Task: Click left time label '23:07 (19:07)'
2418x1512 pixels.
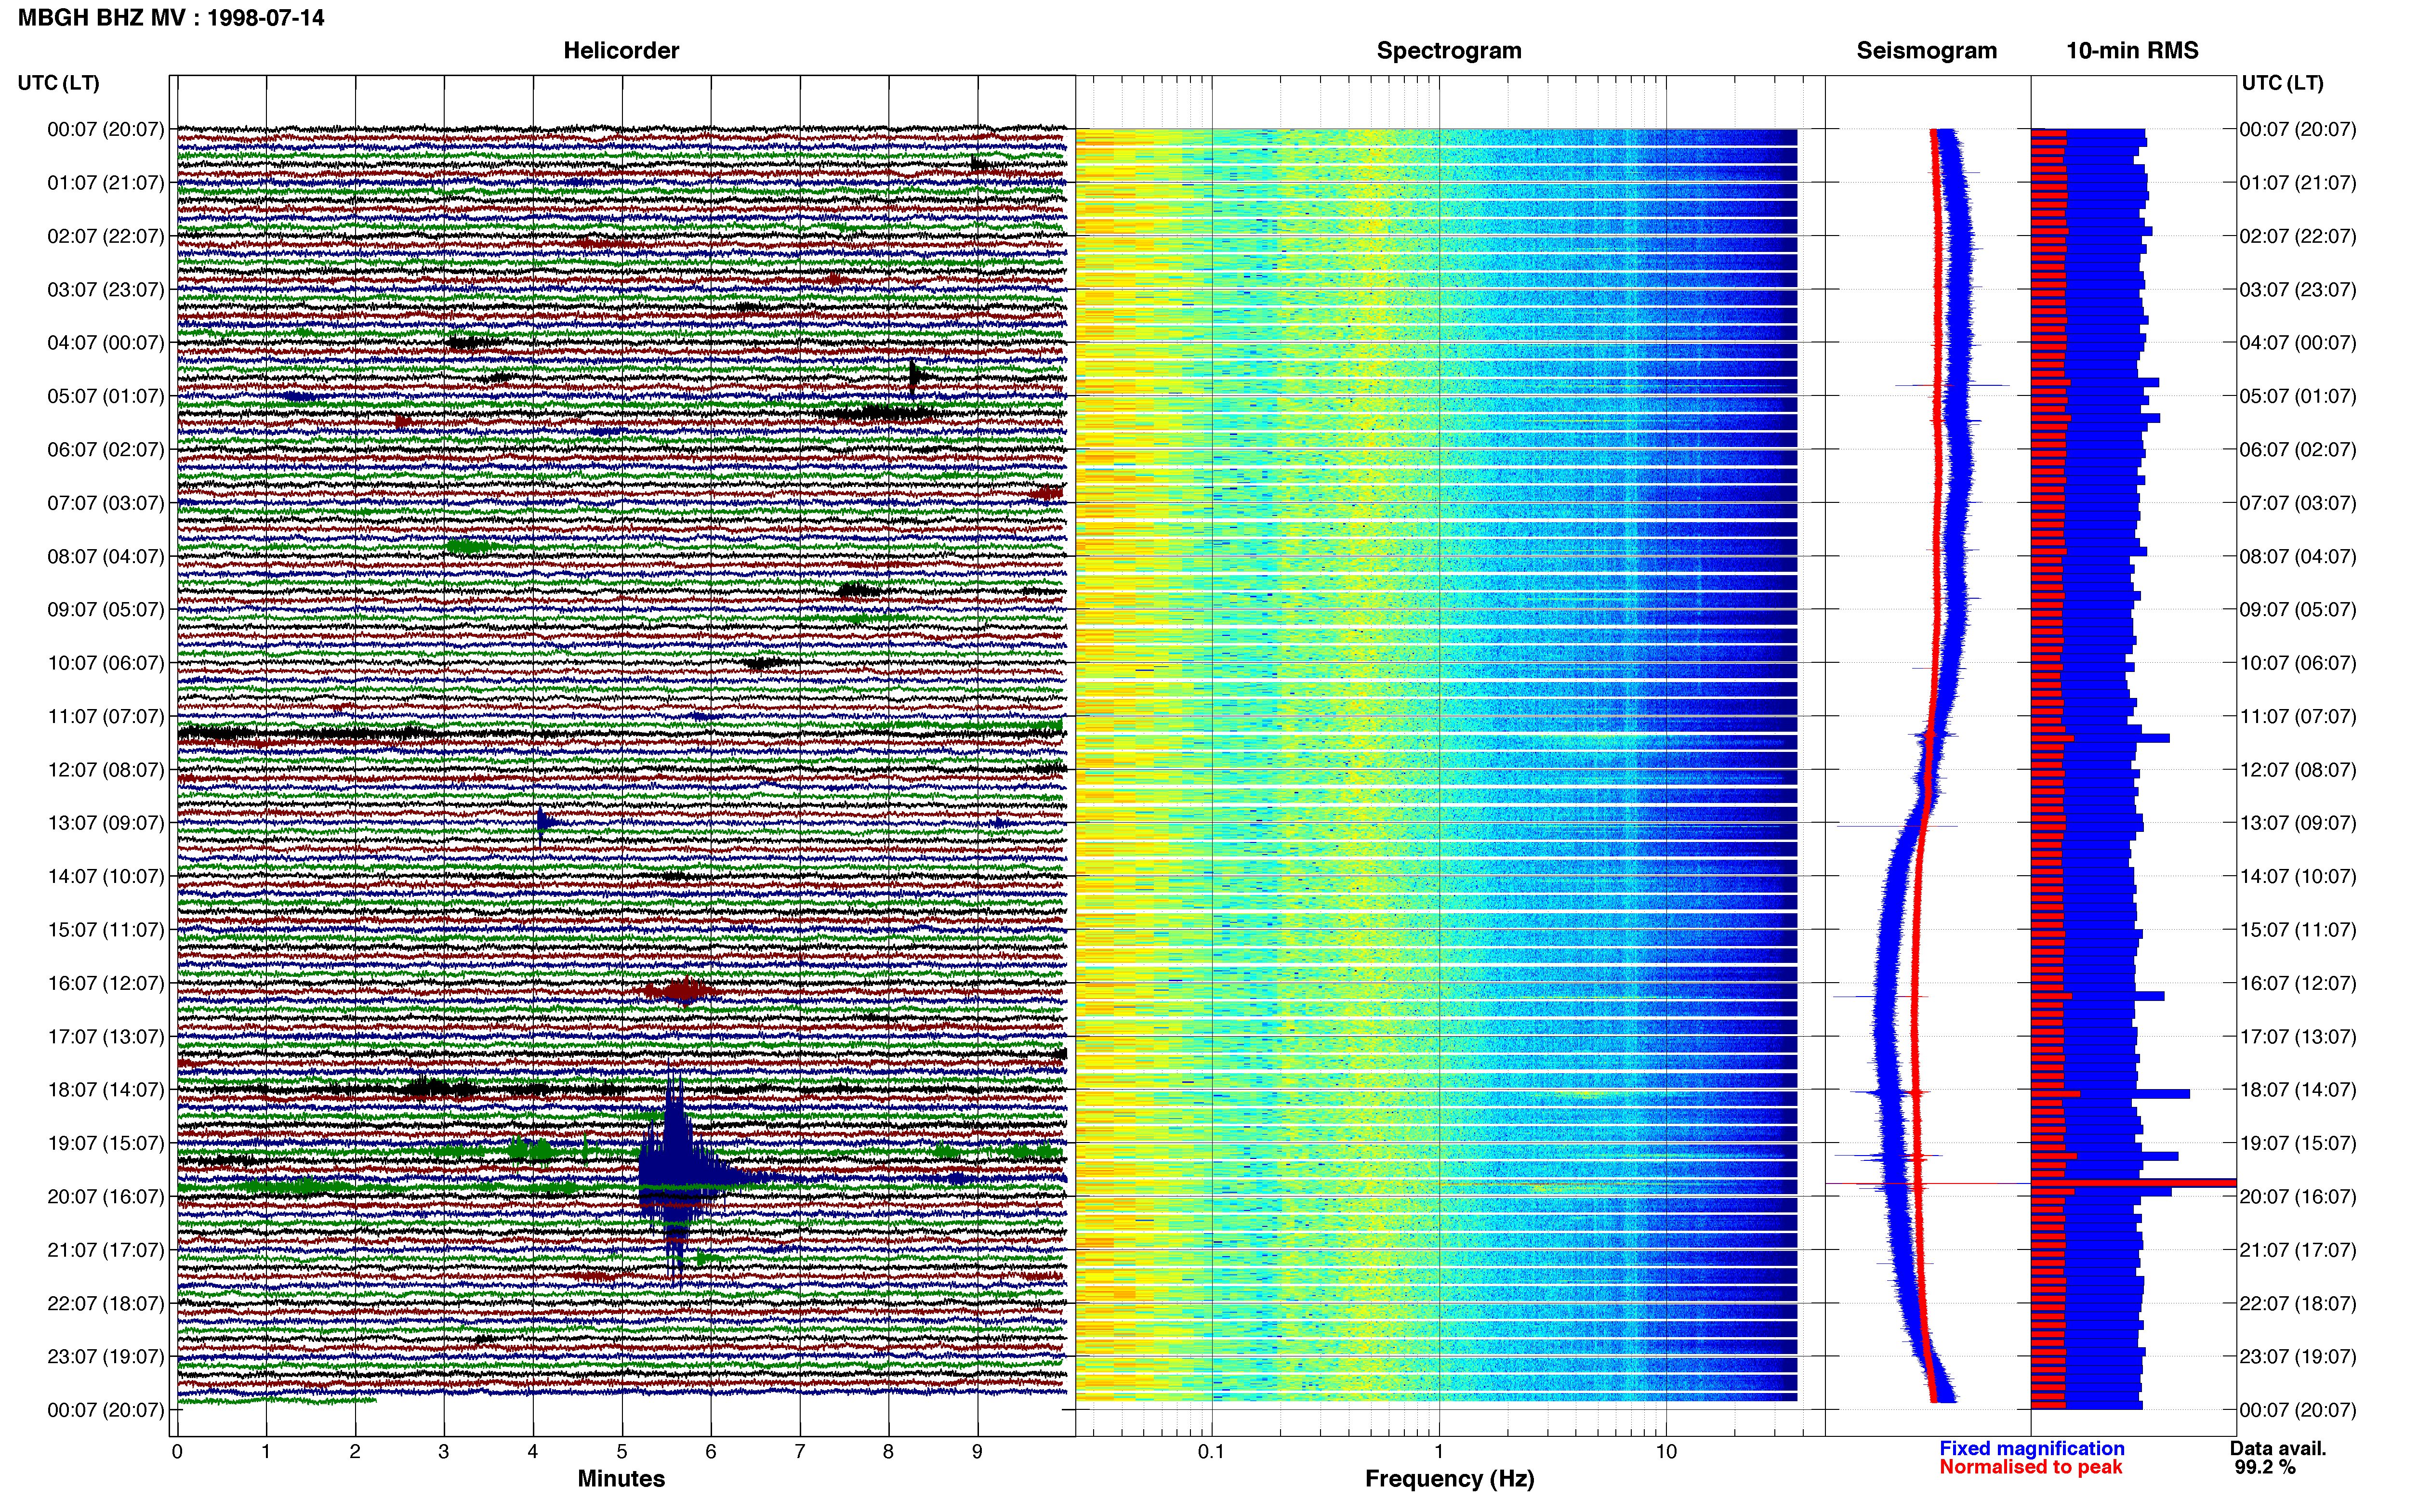Action: (105, 1356)
